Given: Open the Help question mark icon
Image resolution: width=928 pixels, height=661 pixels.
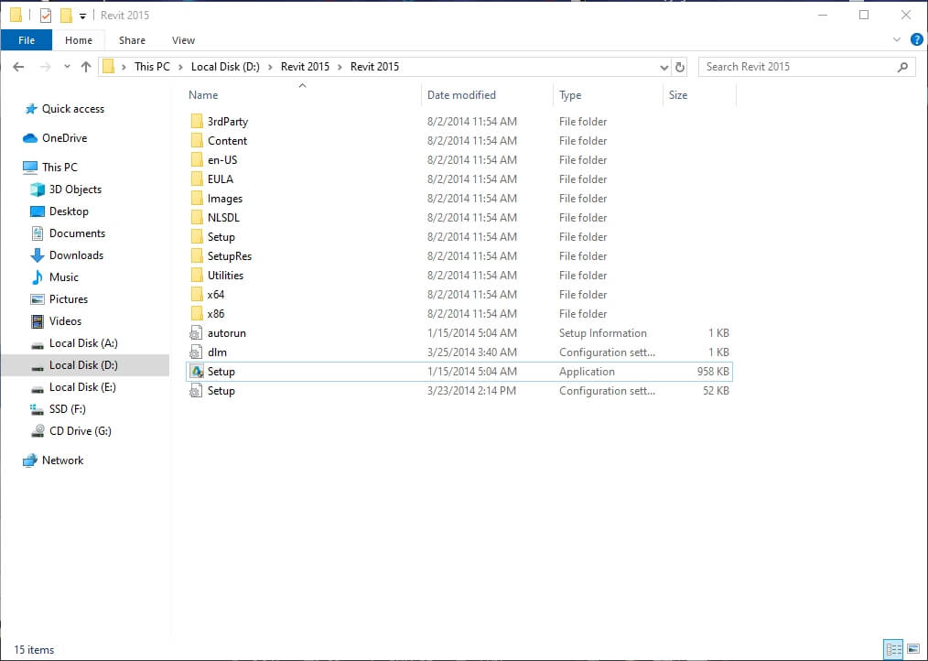Looking at the screenshot, I should (917, 39).
